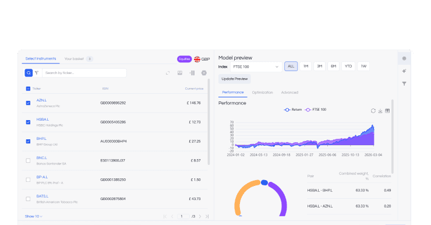Select the YTD time range
Image resolution: width=431 pixels, height=225 pixels.
(348, 66)
